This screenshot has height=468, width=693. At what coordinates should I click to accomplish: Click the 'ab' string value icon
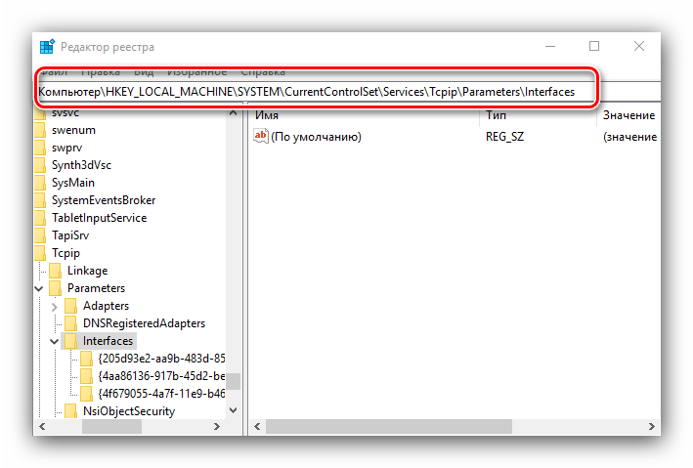(261, 136)
